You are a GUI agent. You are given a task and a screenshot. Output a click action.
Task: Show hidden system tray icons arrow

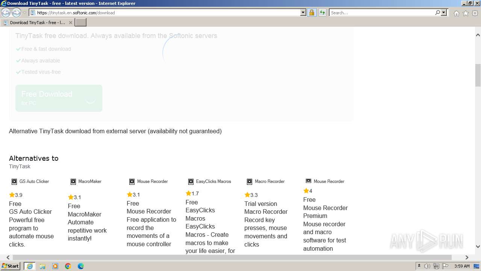click(419, 266)
